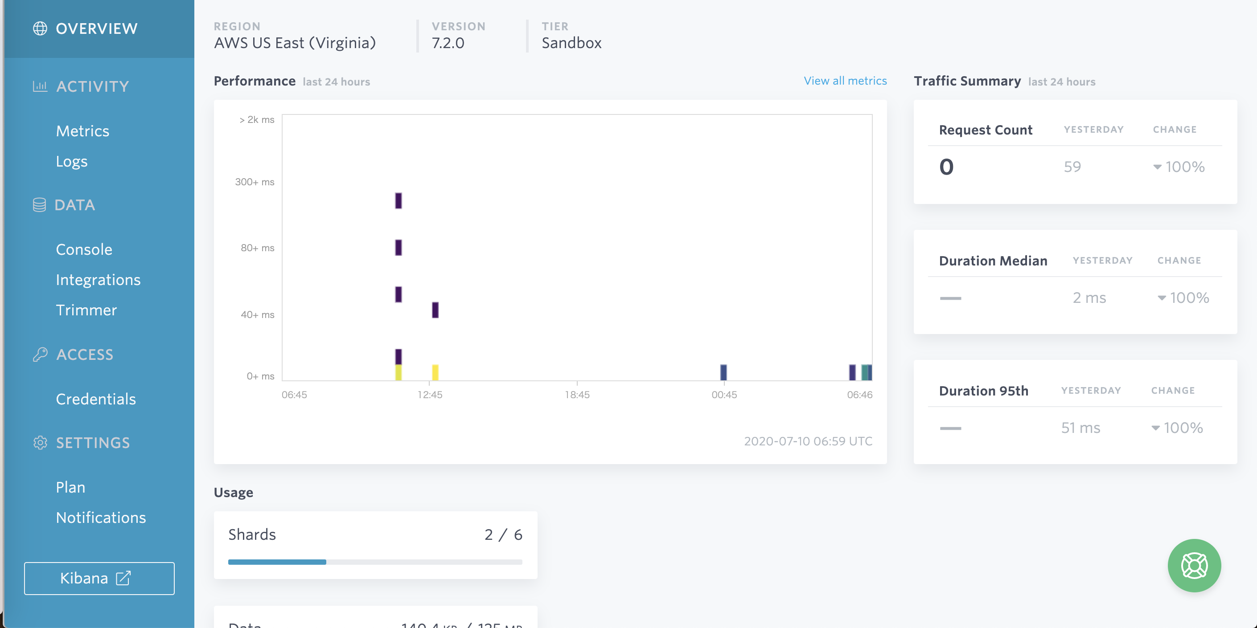
Task: Click the Access key icon
Action: [40, 355]
